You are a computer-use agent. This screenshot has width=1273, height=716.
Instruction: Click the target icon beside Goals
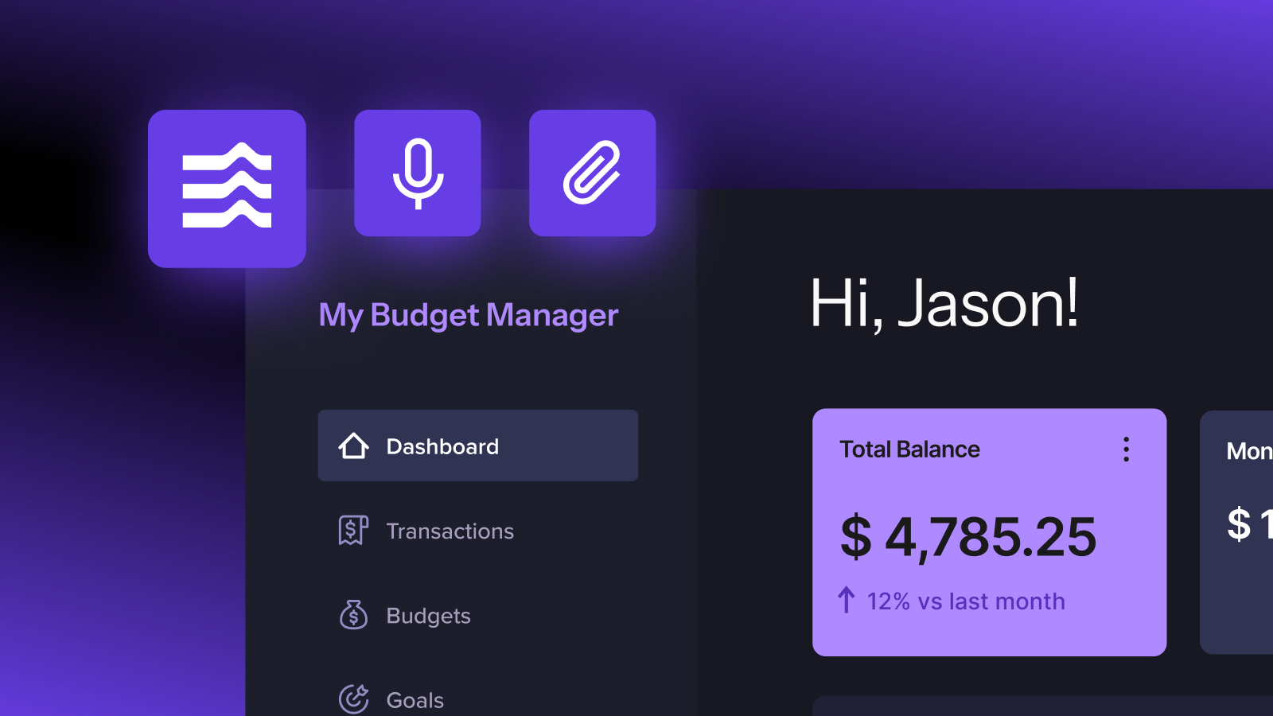pos(354,698)
